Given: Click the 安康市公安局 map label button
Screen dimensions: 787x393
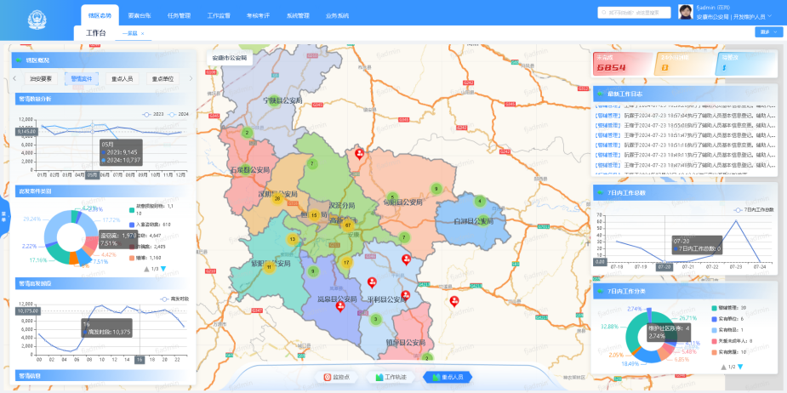Looking at the screenshot, I should [x=229, y=59].
